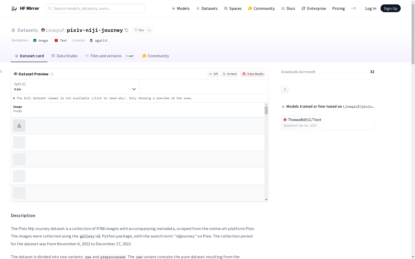Open the API button in preview header

(x=213, y=74)
